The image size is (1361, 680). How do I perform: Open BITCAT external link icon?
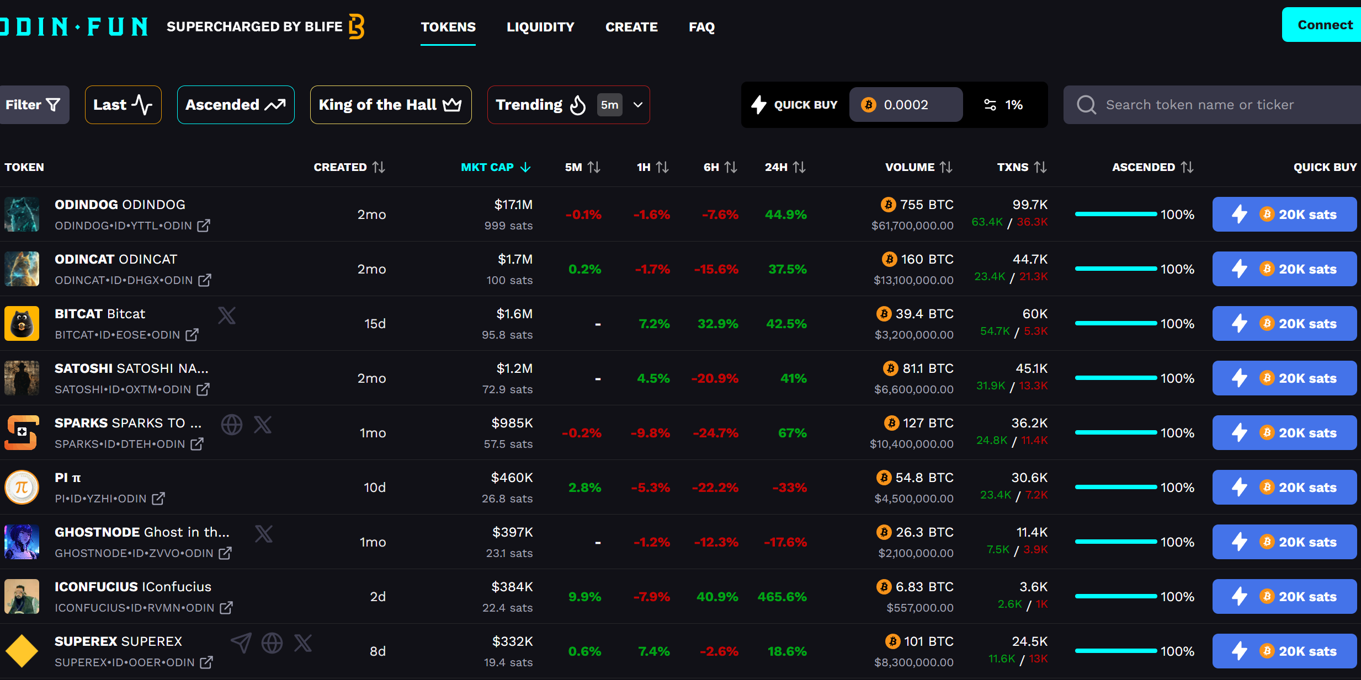pyautogui.click(x=192, y=335)
